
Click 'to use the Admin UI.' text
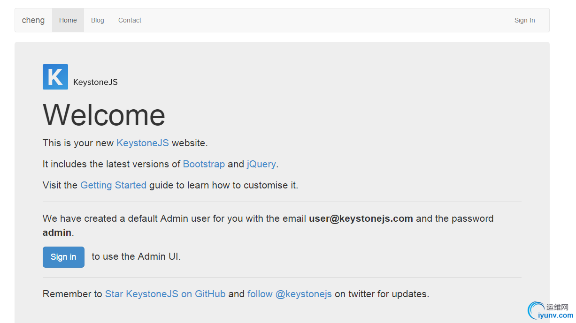[136, 256]
